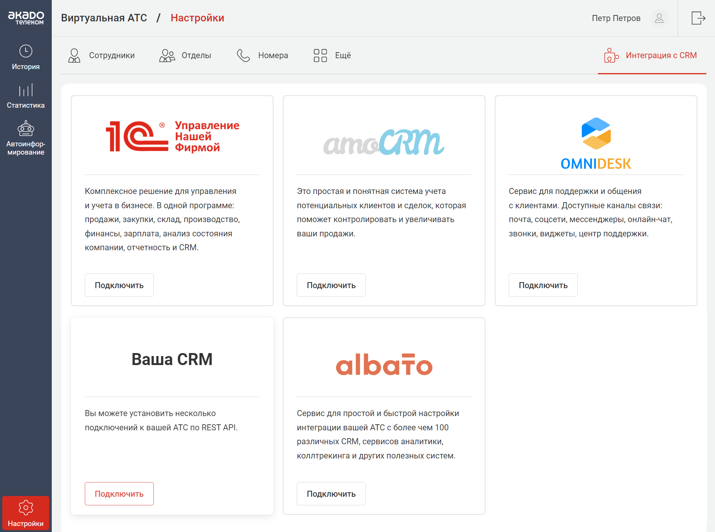This screenshot has width=715, height=532.
Task: Click the Ваша CRM card heading
Action: pyautogui.click(x=172, y=359)
